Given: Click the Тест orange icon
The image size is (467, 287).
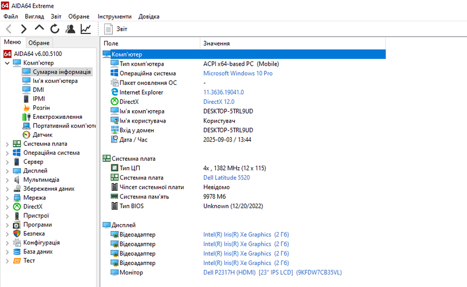Looking at the screenshot, I should 17,261.
